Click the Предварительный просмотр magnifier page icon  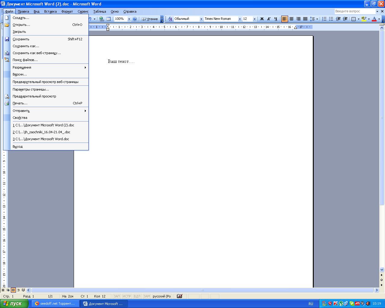(x=7, y=96)
